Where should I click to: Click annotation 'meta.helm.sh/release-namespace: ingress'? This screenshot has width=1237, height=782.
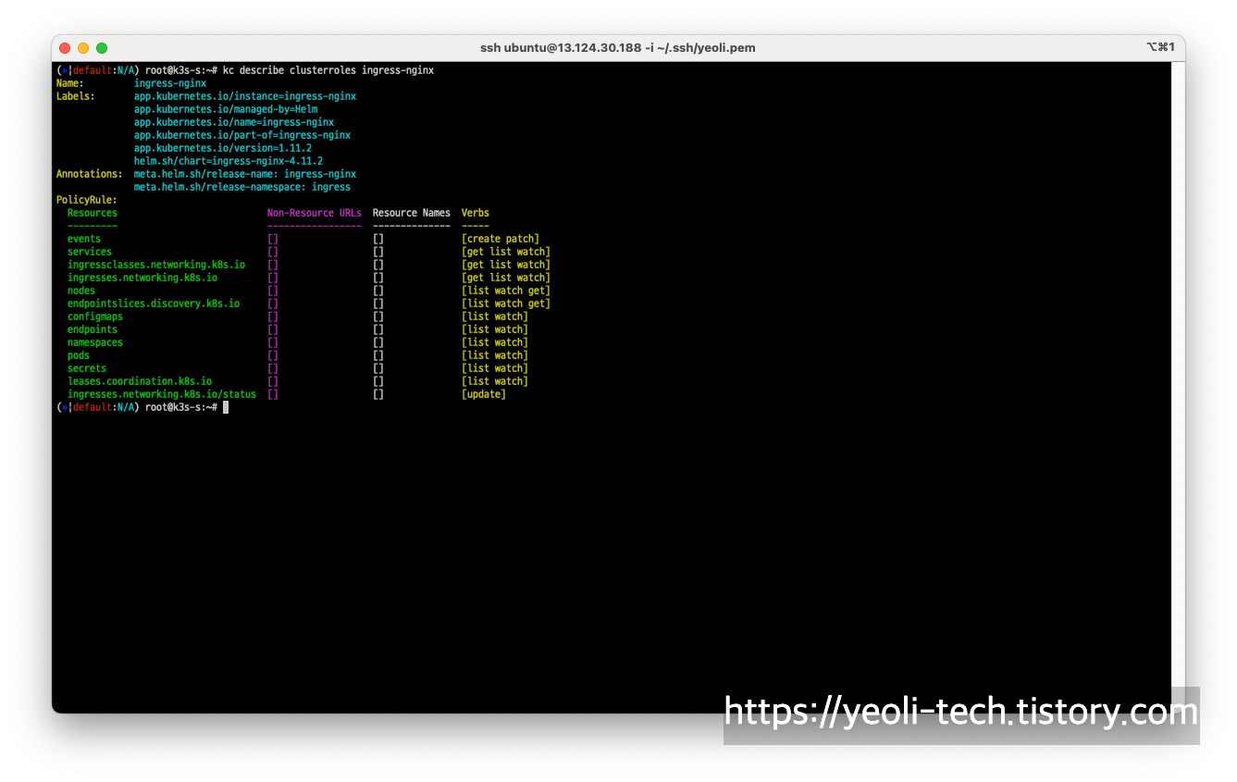[x=242, y=187]
